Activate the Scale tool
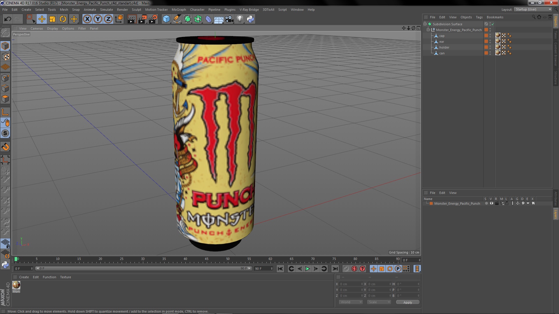This screenshot has width=559, height=314. pos(52,19)
